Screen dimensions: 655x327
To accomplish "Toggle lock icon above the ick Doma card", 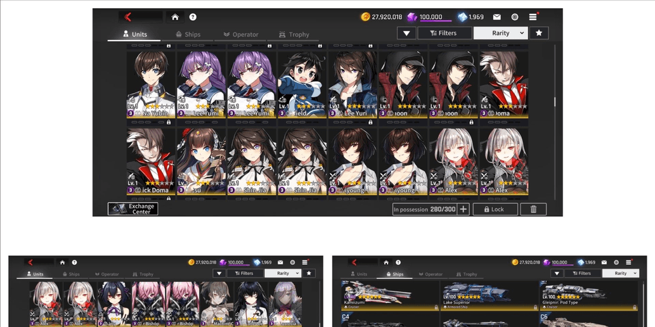I will coord(169,122).
